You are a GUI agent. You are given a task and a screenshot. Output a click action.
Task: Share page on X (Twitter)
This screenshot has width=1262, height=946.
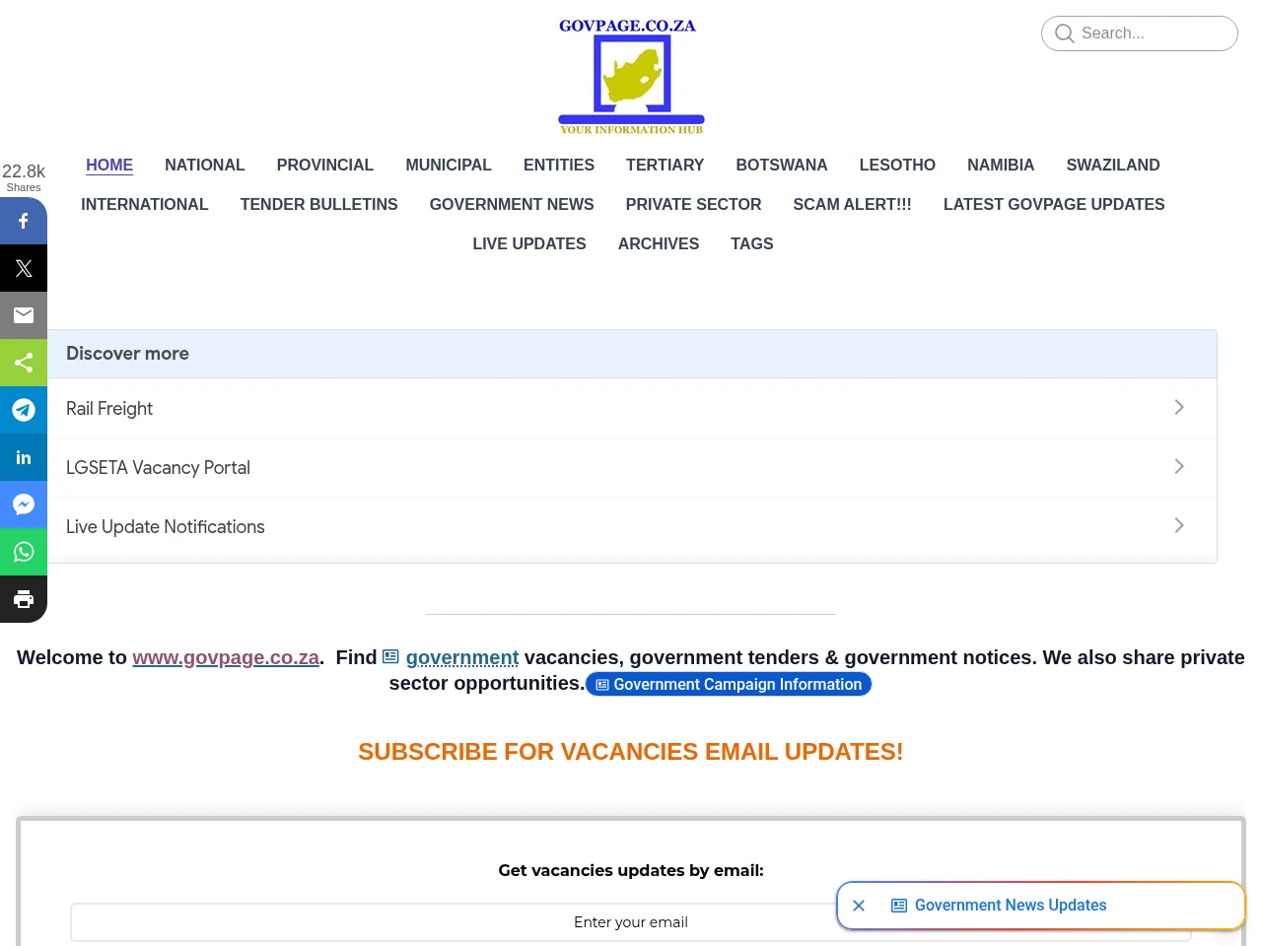(24, 268)
